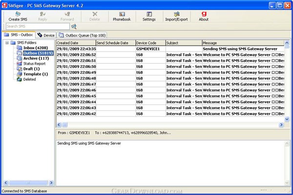The width and height of the screenshot is (293, 195).
Task: Switch to the Device tab
Action: click(46, 35)
